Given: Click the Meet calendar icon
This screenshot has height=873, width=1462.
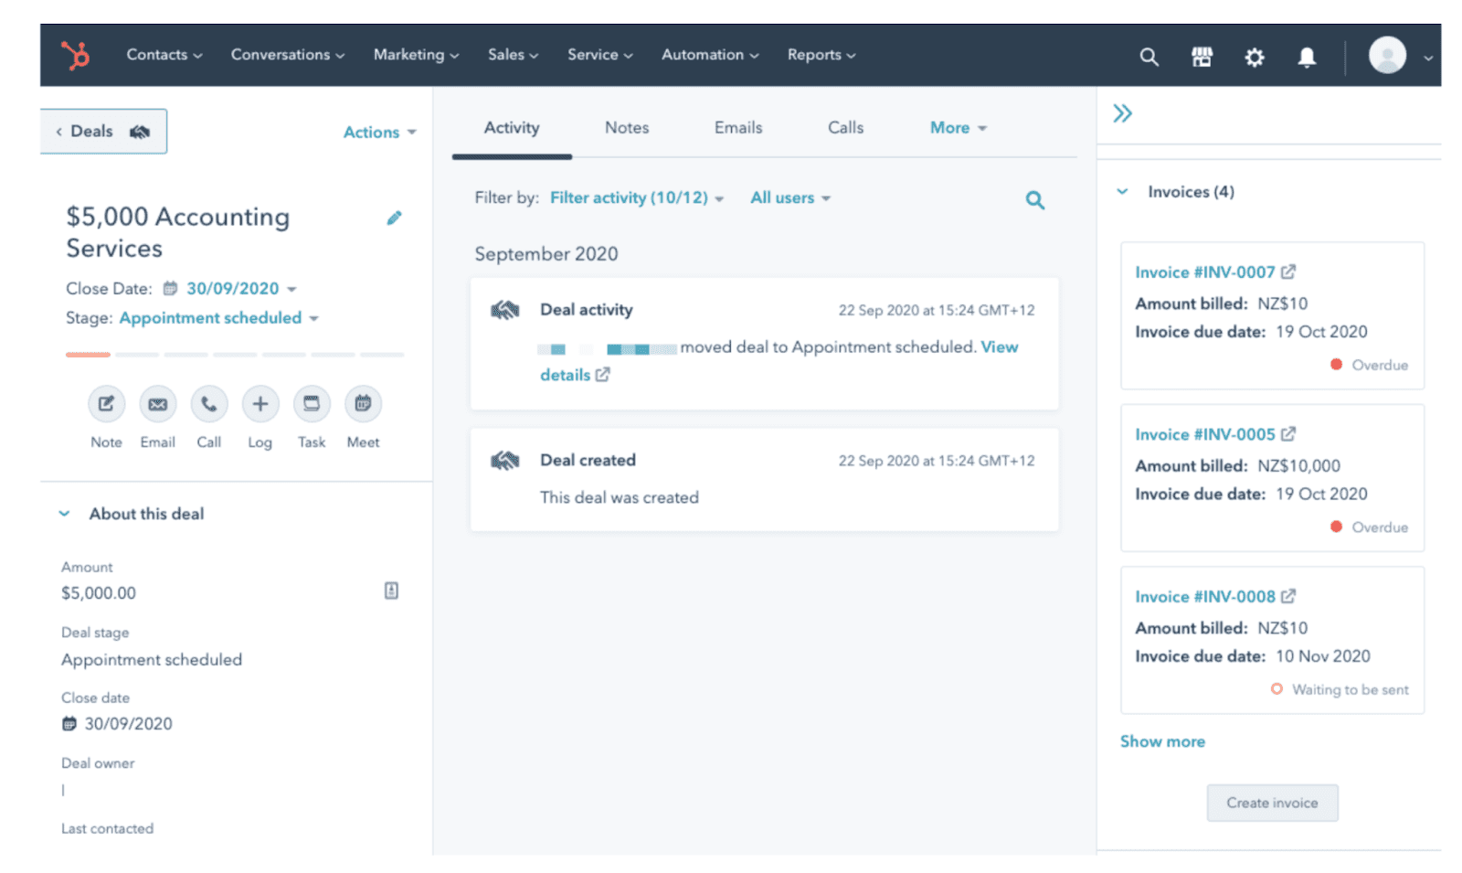Looking at the screenshot, I should coord(363,403).
